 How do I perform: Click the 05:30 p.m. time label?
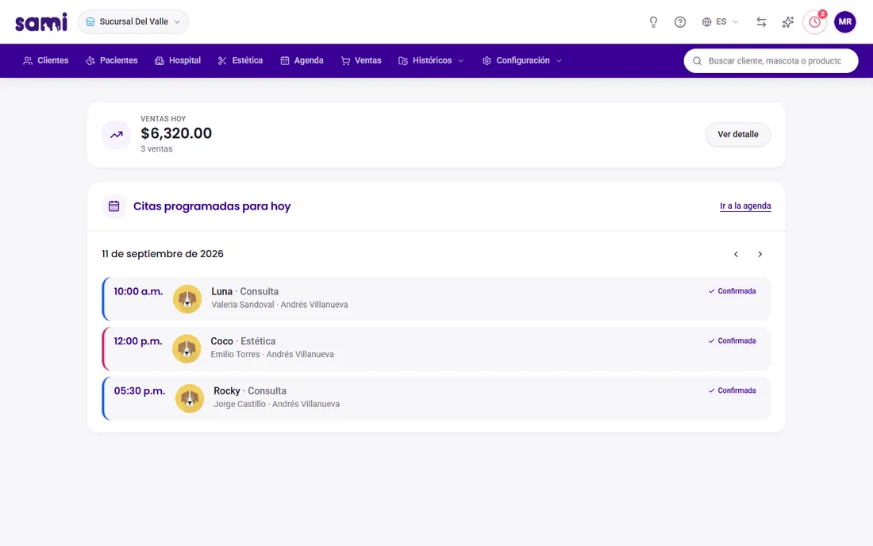click(x=140, y=390)
